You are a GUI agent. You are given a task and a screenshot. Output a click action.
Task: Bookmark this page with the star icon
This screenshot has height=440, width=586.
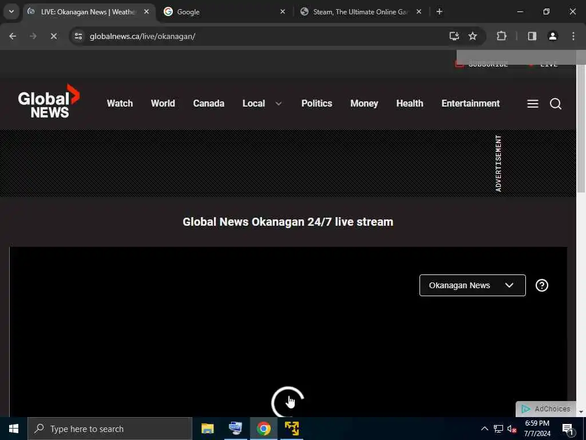click(472, 36)
